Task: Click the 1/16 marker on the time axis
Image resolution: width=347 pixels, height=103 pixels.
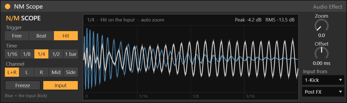Action: (x=143, y=96)
